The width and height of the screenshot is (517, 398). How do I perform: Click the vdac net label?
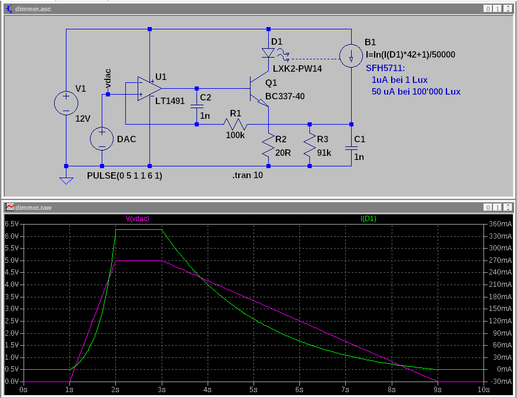click(108, 79)
